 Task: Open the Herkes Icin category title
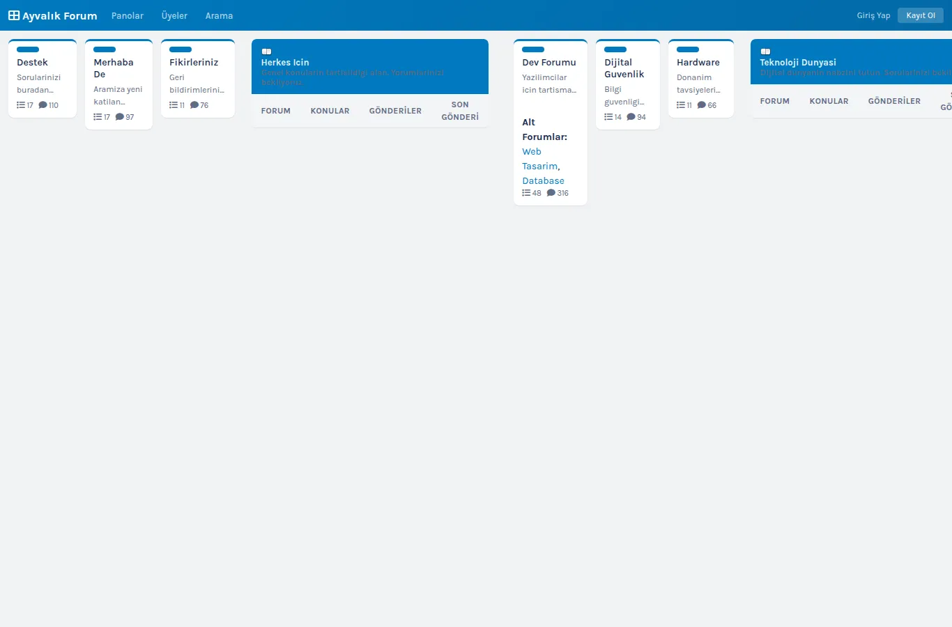[285, 62]
